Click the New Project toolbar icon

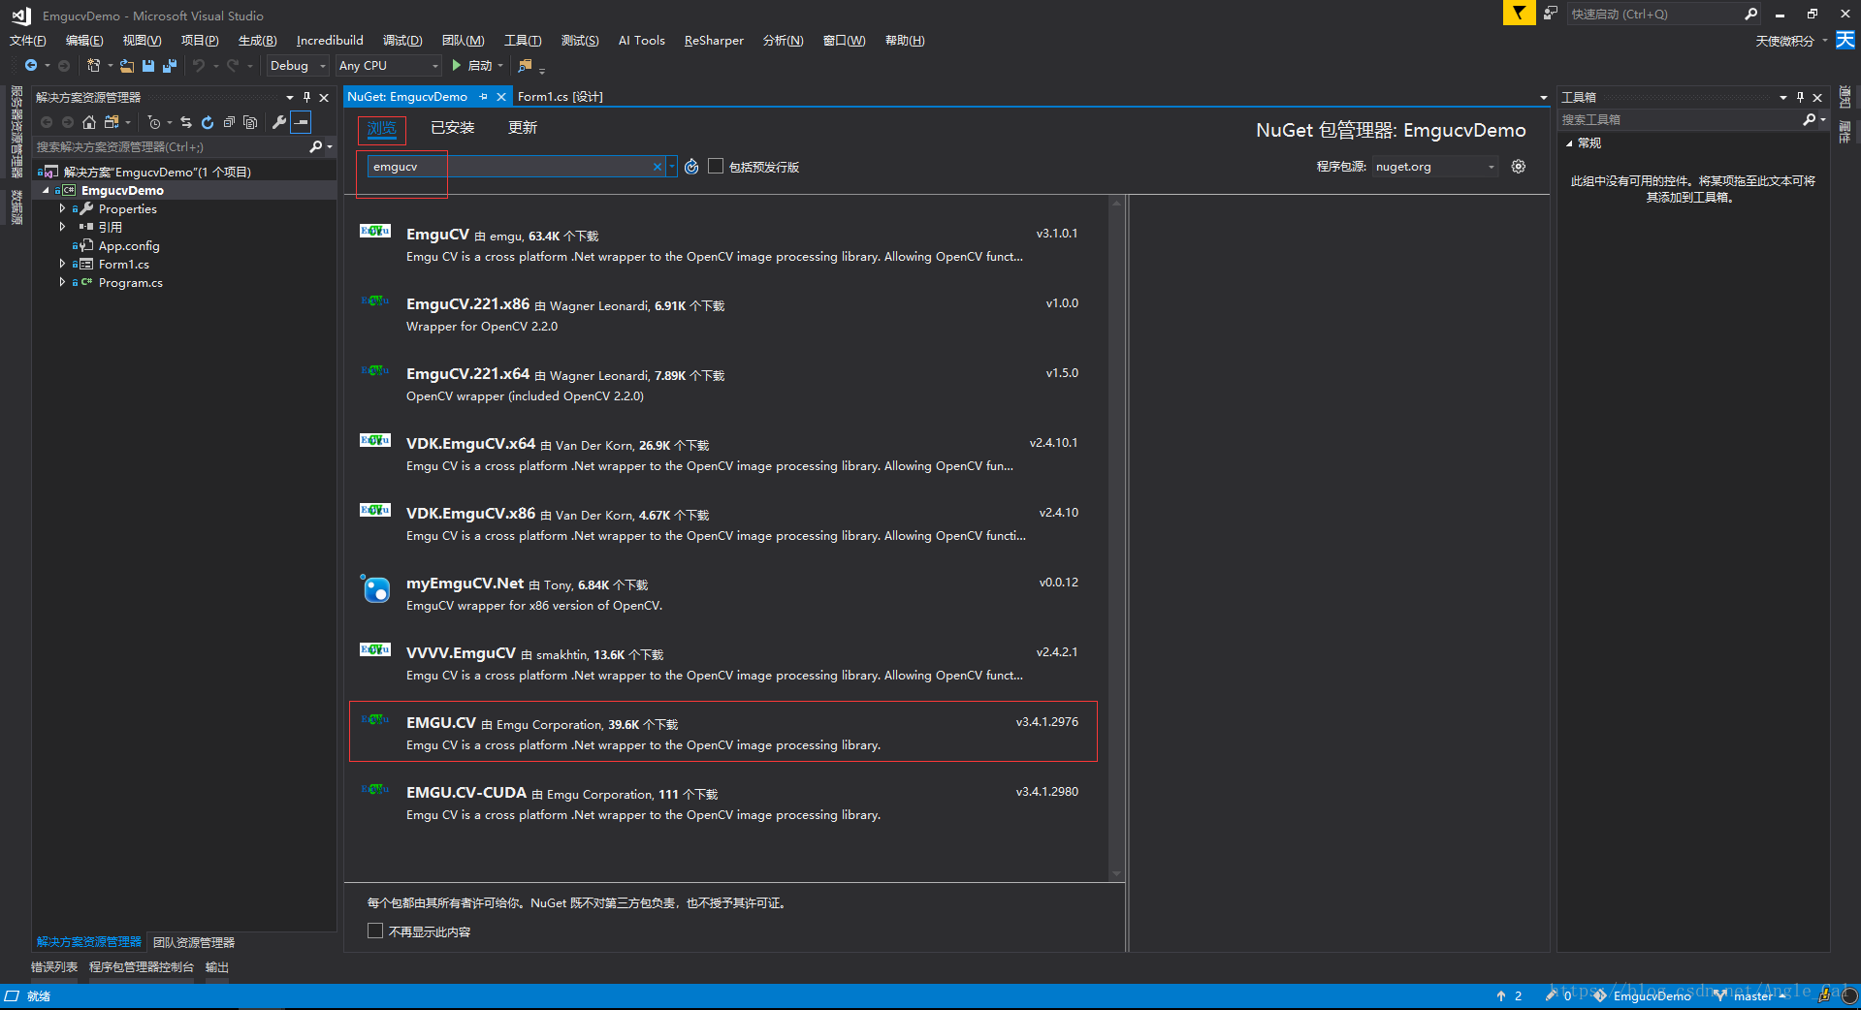click(x=93, y=65)
